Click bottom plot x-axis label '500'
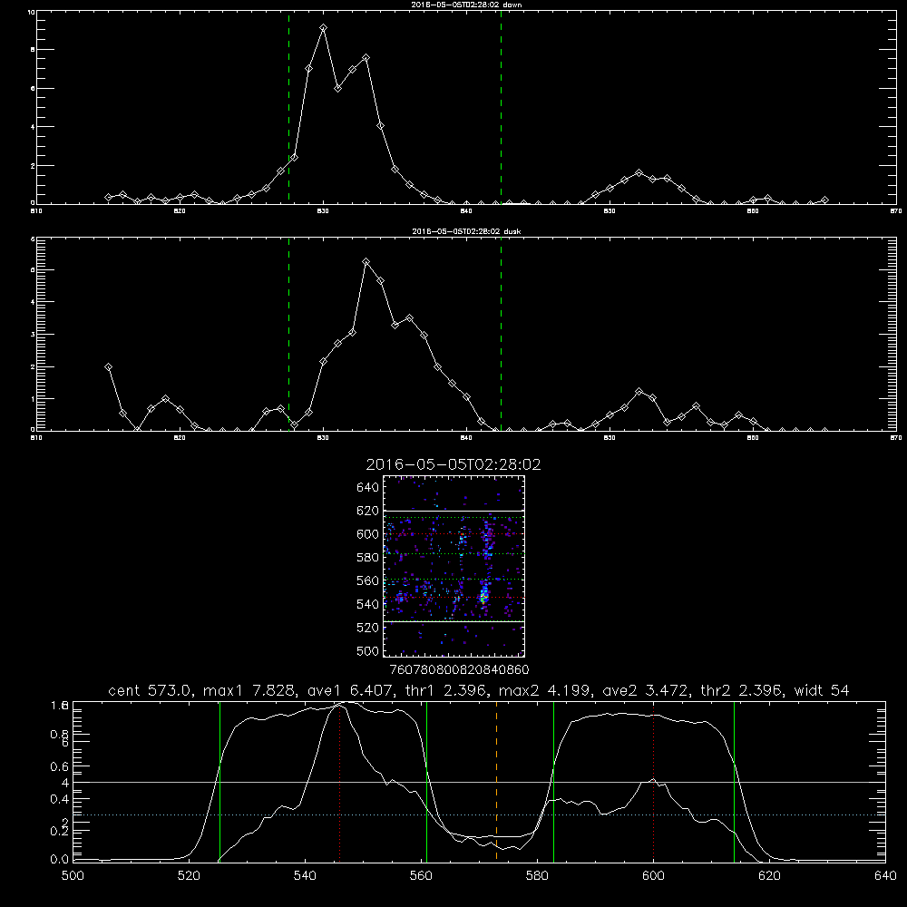Viewport: 907px width, 907px height. 73,876
